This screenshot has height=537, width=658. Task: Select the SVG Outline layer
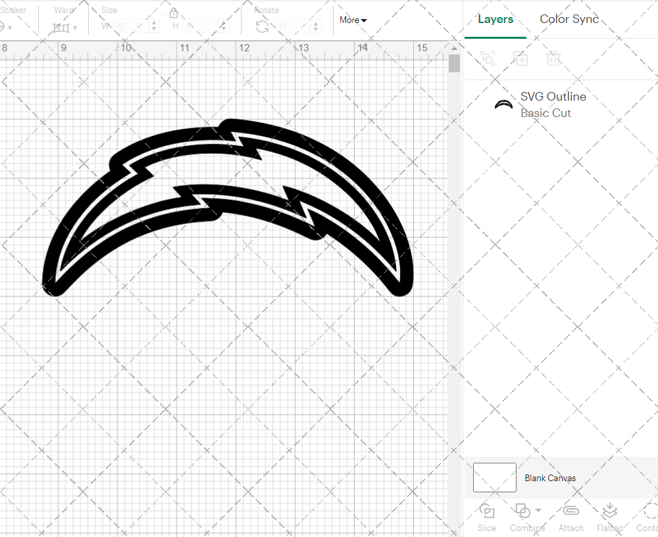561,105
